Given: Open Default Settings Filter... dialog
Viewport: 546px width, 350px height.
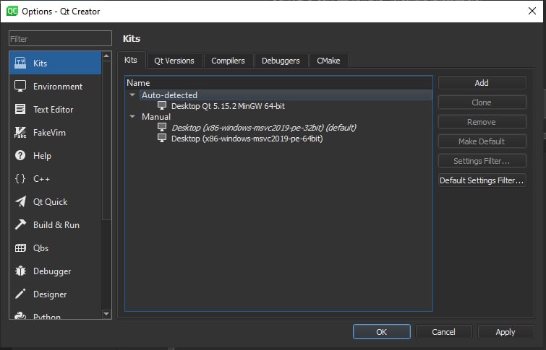Looking at the screenshot, I should (x=482, y=180).
